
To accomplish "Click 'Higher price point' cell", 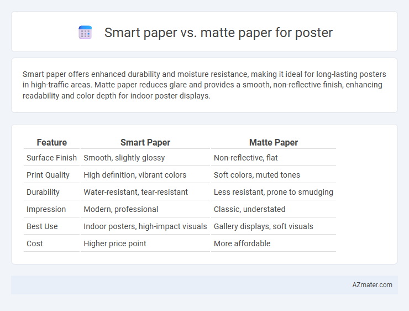I will [115, 243].
